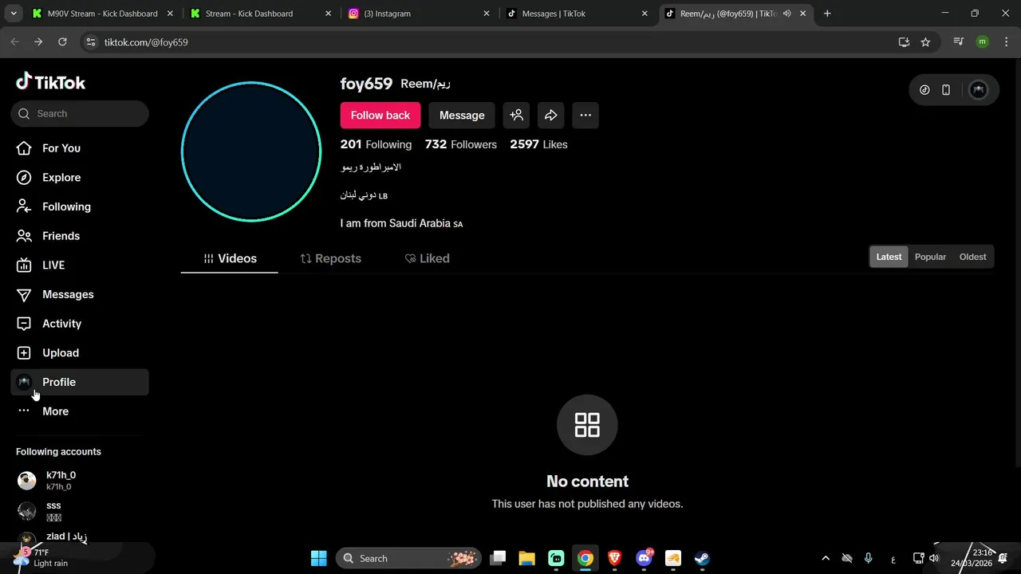Open Discord from the taskbar
The width and height of the screenshot is (1021, 574).
coord(644,558)
